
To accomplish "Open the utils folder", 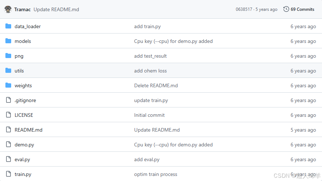I will coord(19,71).
